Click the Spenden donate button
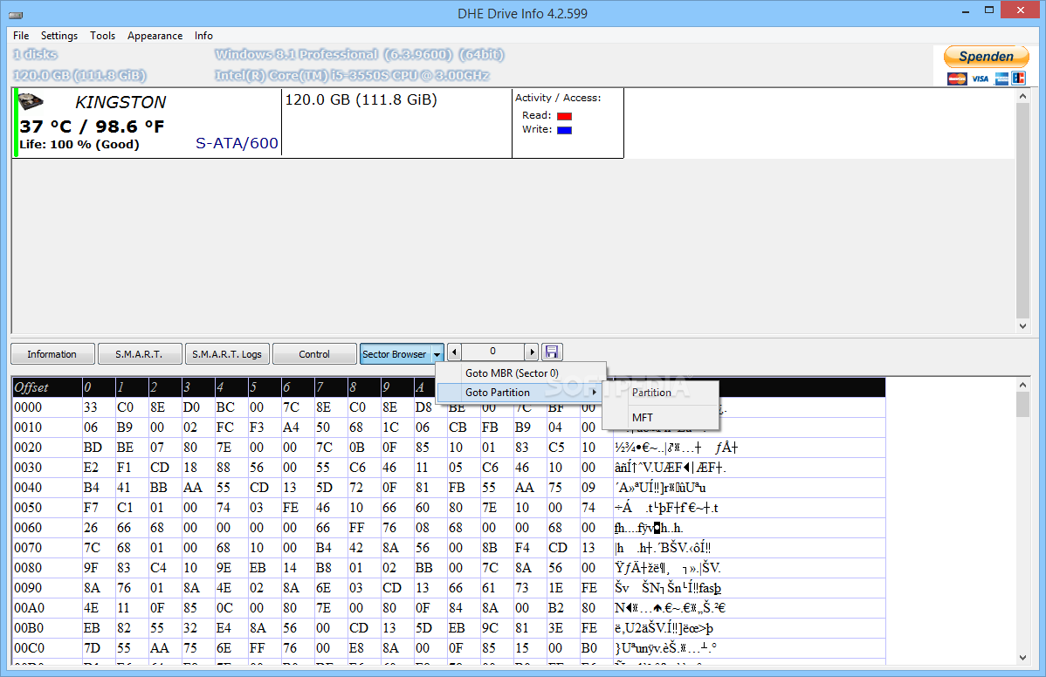The height and width of the screenshot is (677, 1046). tap(986, 57)
